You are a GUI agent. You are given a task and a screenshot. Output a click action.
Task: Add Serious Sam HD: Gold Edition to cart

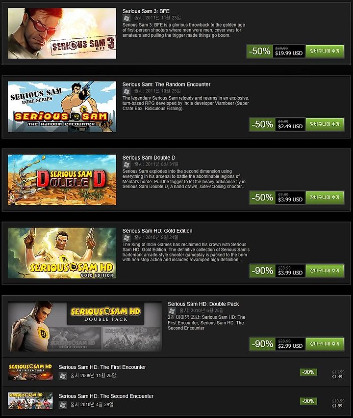pyautogui.click(x=325, y=271)
